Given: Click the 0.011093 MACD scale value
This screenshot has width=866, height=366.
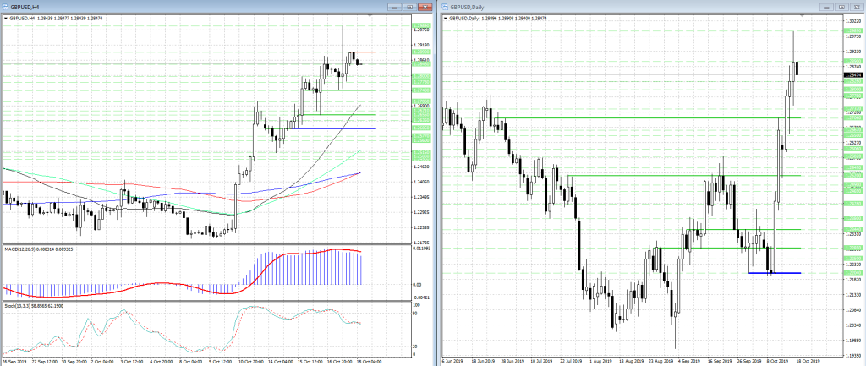Looking at the screenshot, I should point(422,249).
